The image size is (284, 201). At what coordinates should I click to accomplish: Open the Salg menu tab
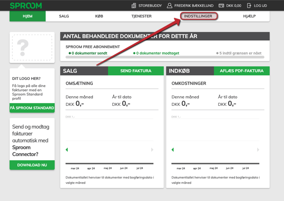pos(64,16)
